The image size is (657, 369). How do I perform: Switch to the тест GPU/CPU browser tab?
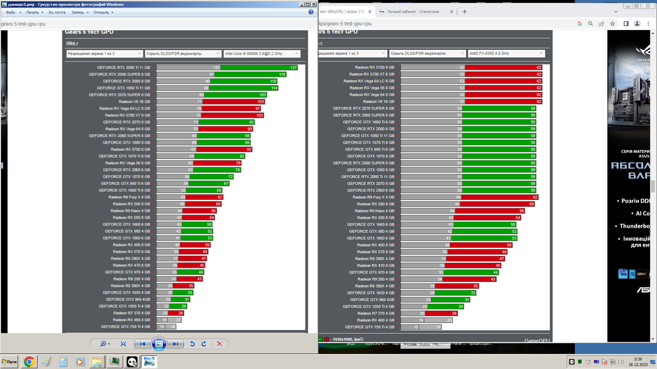pyautogui.click(x=342, y=11)
